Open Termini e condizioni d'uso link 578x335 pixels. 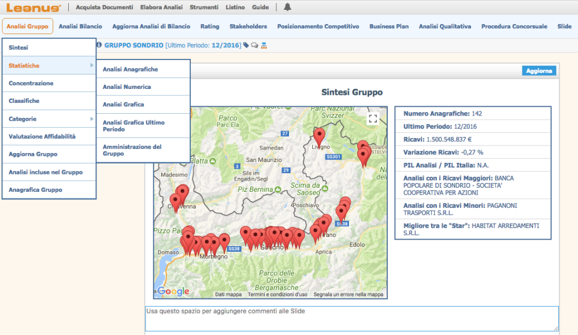click(x=277, y=295)
